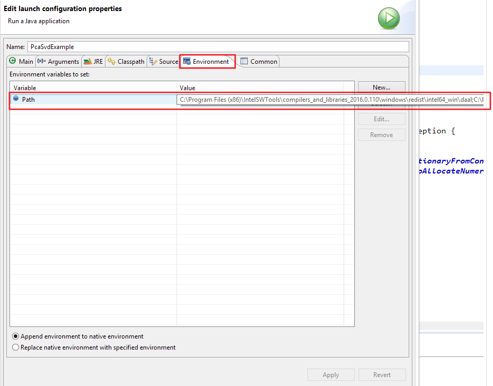Viewport: 493px width, 386px height.
Task: Click the Common tab's icon
Action: (x=244, y=62)
